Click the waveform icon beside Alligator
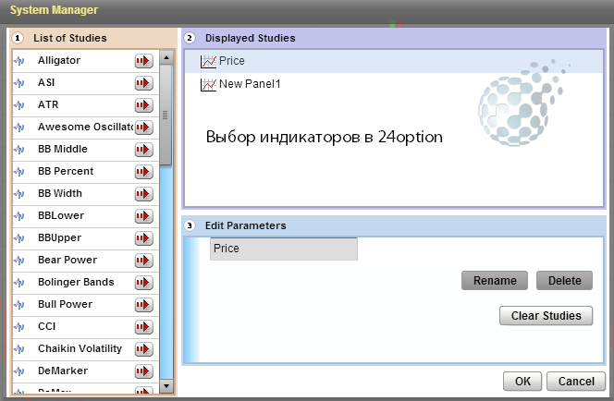The height and width of the screenshot is (401, 614). [x=18, y=61]
